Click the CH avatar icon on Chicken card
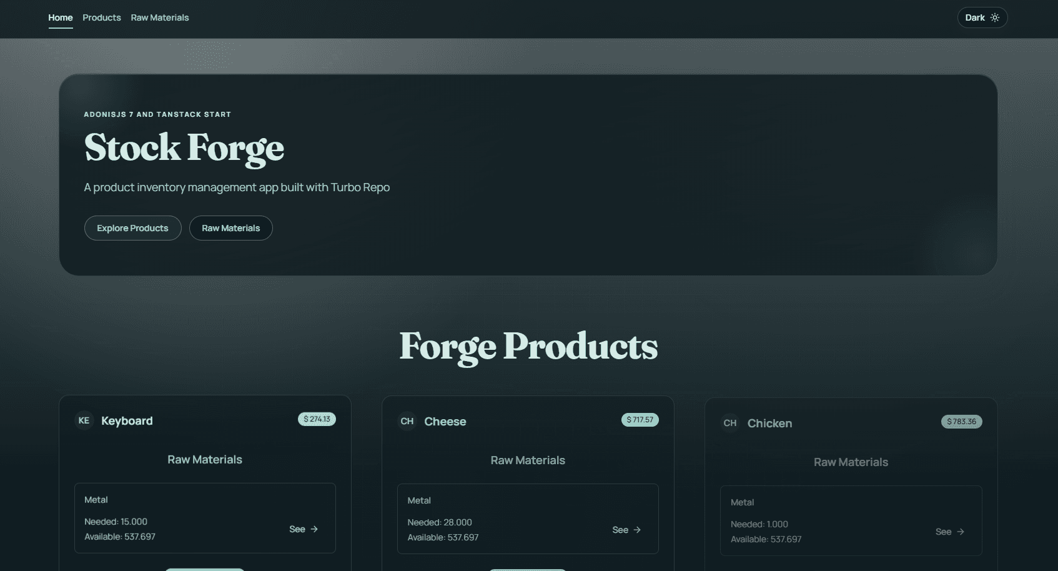The width and height of the screenshot is (1058, 571). (x=729, y=423)
